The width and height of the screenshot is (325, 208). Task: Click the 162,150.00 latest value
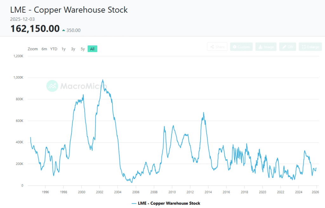tap(35, 29)
